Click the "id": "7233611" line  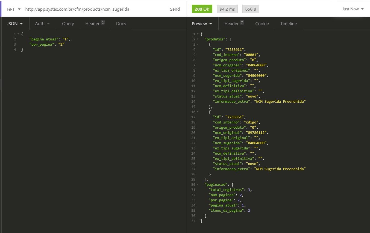click(x=229, y=50)
